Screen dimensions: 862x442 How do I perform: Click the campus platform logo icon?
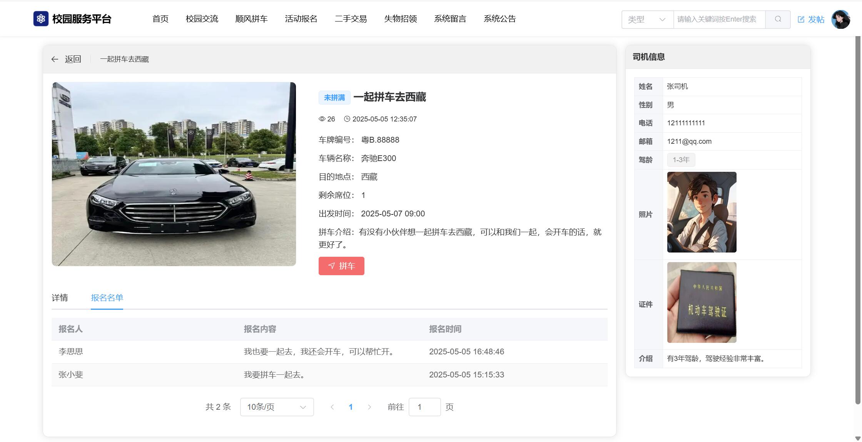(x=41, y=19)
